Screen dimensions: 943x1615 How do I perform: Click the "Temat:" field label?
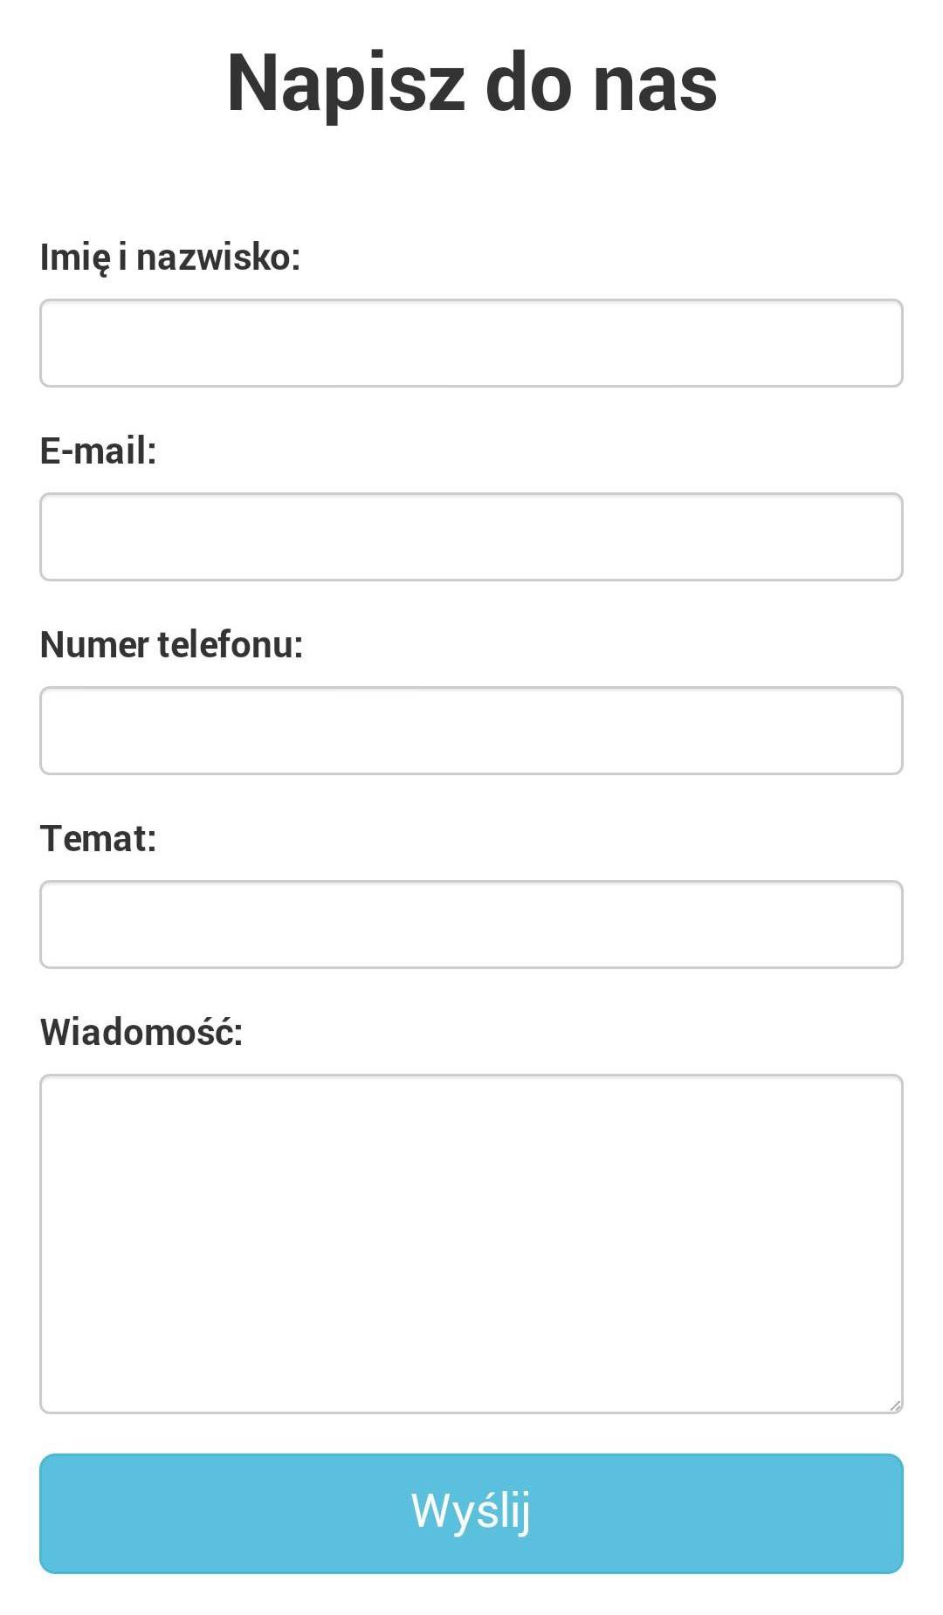[99, 839]
